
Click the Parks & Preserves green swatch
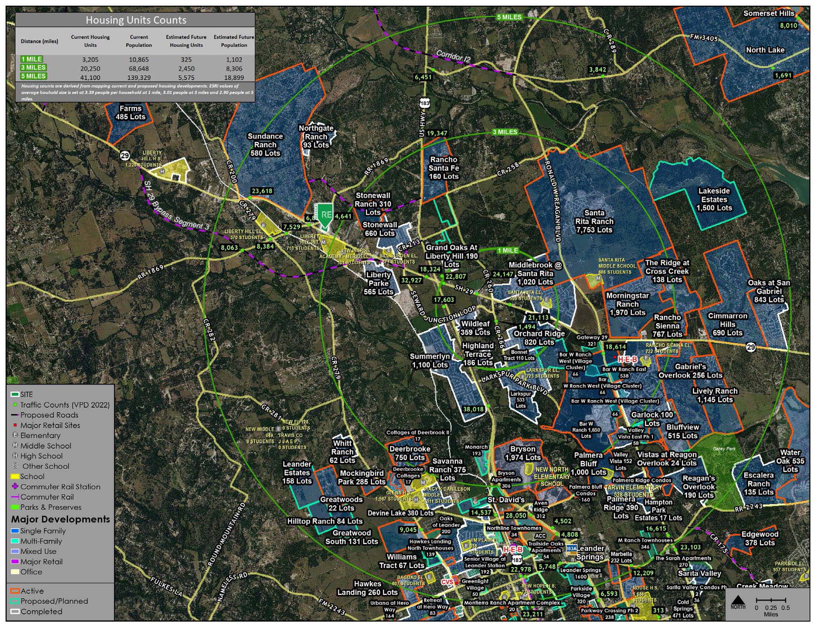coord(15,507)
